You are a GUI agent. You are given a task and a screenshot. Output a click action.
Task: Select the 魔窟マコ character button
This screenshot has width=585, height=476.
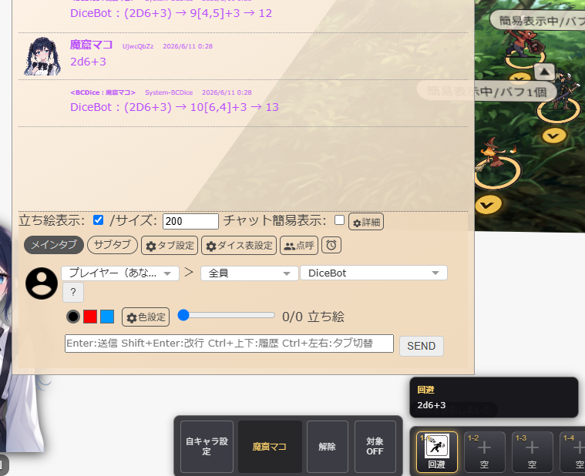[x=269, y=447]
